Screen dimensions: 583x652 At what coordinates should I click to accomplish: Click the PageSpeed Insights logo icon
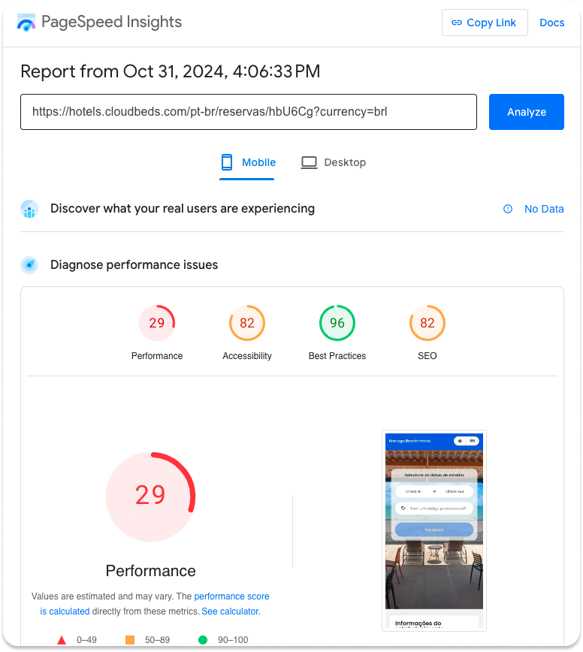(x=26, y=23)
